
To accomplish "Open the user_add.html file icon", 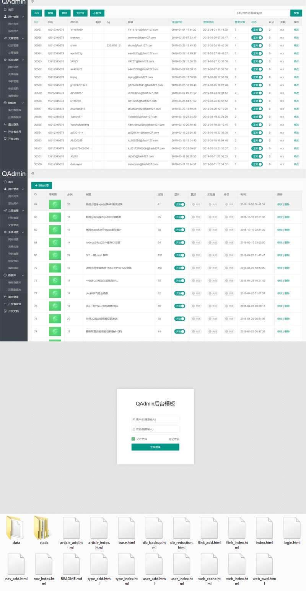I will coord(154,564).
